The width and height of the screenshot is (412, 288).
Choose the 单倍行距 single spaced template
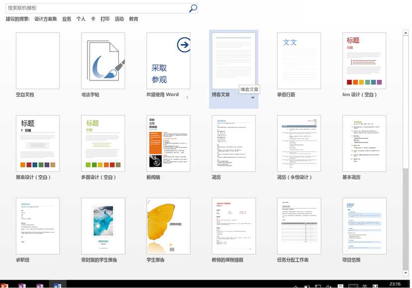pyautogui.click(x=299, y=61)
